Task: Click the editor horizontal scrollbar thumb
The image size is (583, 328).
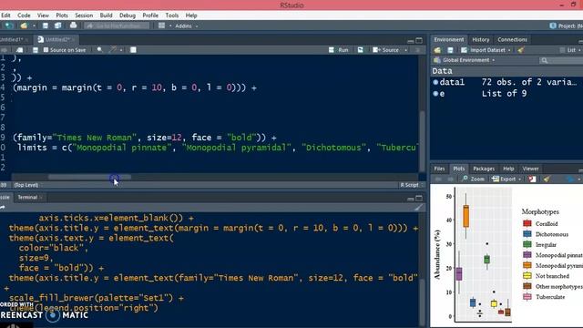Action: (x=89, y=178)
